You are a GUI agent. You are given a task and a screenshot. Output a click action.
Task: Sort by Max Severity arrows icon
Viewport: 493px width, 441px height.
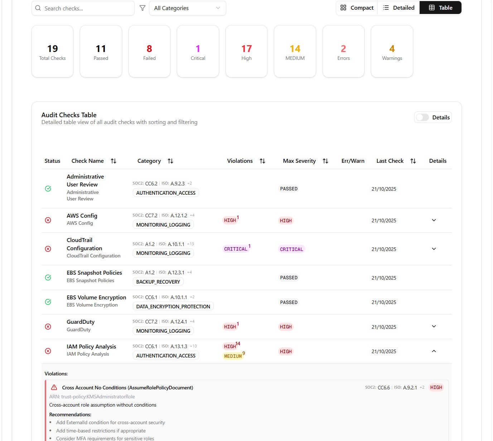(x=325, y=161)
